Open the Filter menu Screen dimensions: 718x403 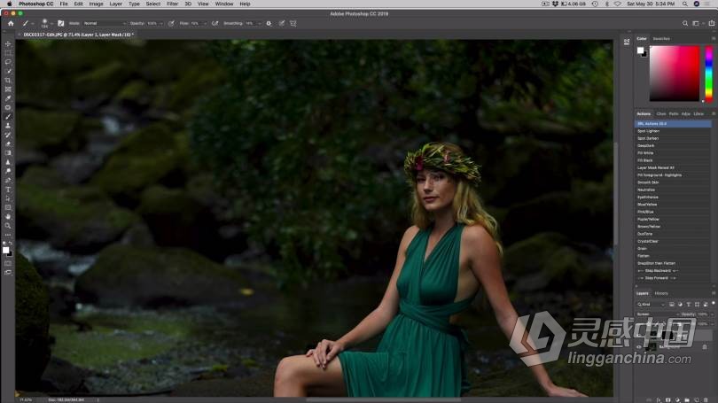(172, 4)
